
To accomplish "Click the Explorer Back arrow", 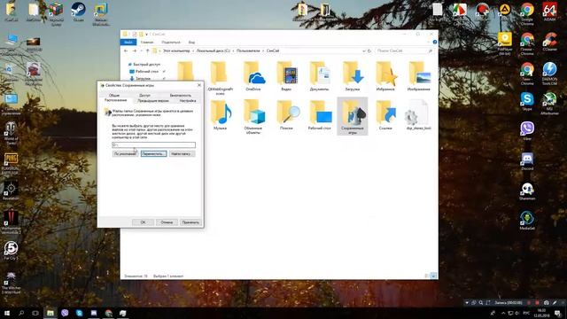I will pos(126,51).
